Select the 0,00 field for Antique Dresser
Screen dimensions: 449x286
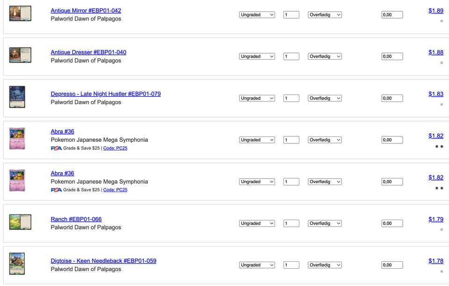click(392, 57)
